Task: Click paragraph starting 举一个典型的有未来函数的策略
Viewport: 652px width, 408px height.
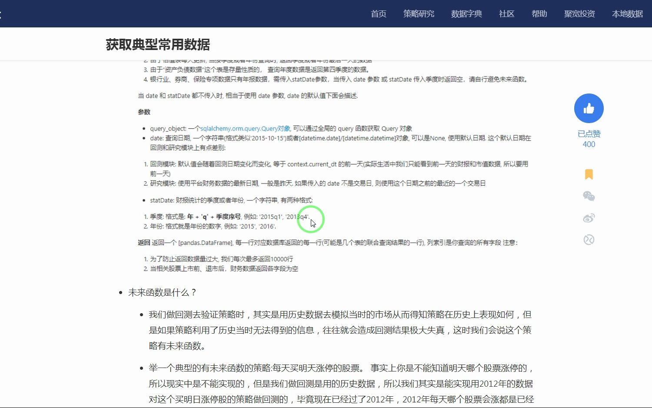Action: (341, 384)
